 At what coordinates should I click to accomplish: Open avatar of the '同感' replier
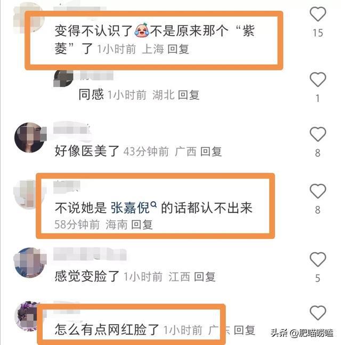click(63, 78)
